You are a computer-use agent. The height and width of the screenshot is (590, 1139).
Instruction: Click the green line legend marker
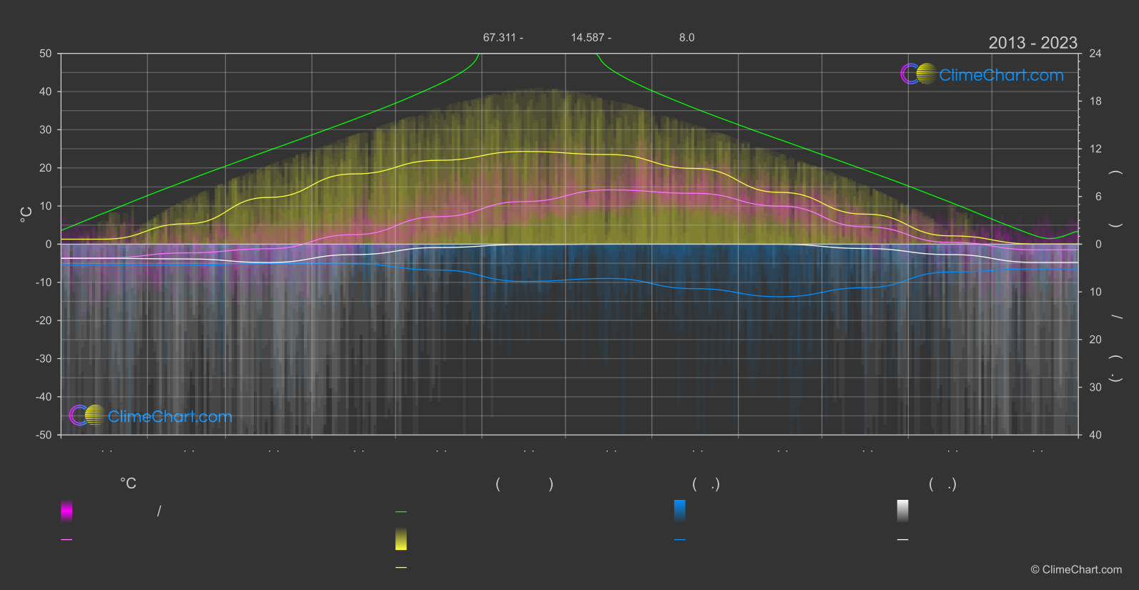point(401,512)
